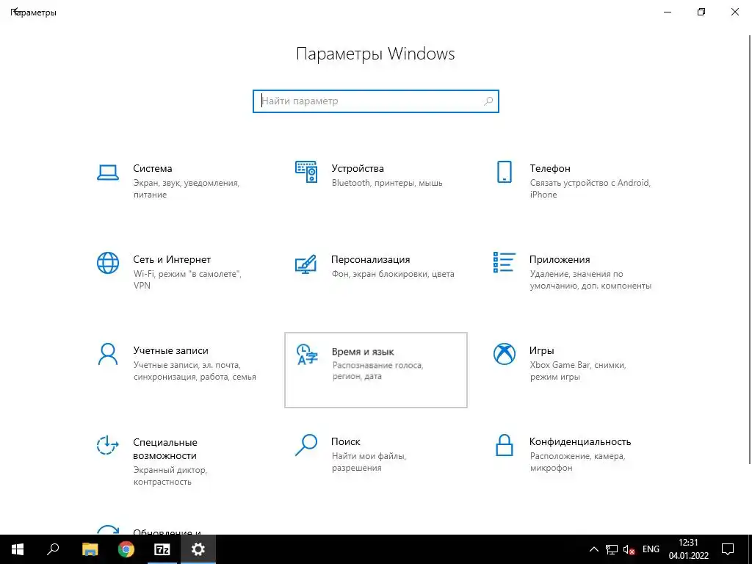Screen dimensions: 752x564
Task: Open the Приложения list icon
Action: [x=504, y=262]
